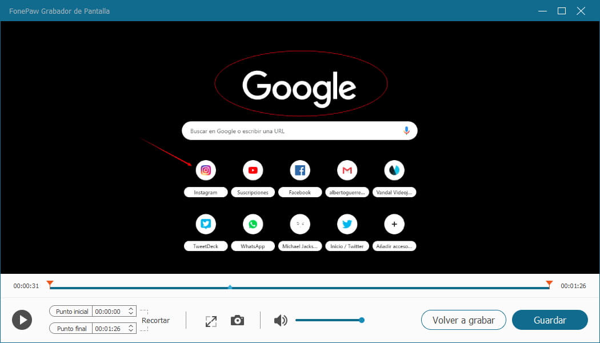Click the TweetDeck label
The image size is (600, 343).
tap(206, 246)
